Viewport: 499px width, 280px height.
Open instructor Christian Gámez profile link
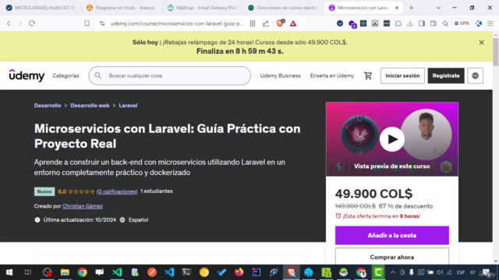(83, 206)
